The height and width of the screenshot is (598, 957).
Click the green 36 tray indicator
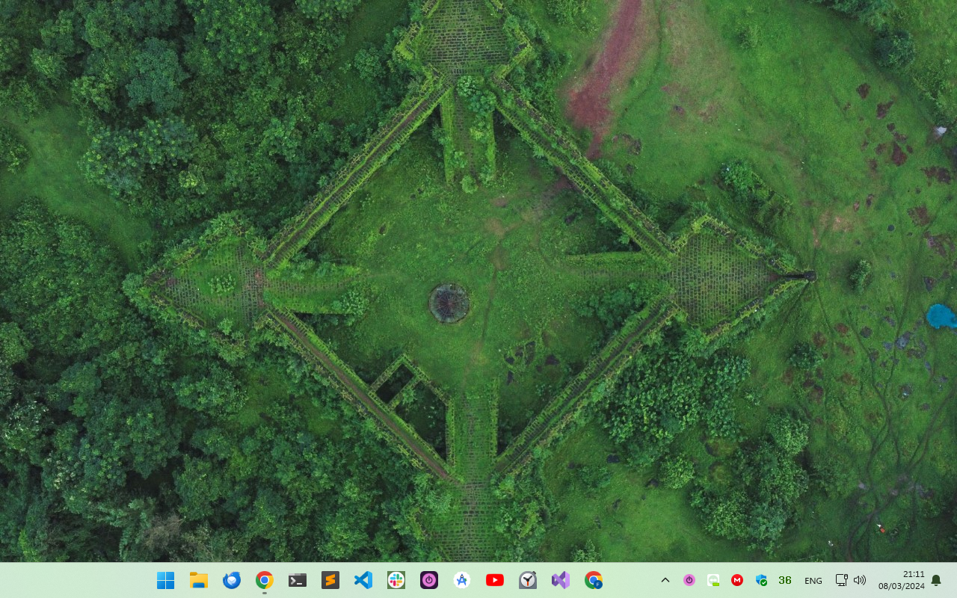[785, 580]
